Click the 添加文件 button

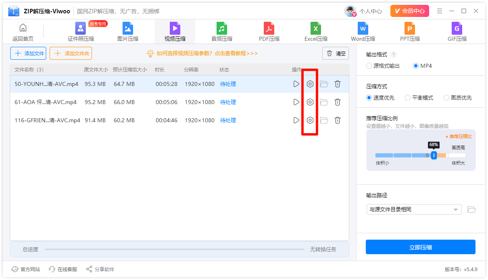(x=28, y=53)
